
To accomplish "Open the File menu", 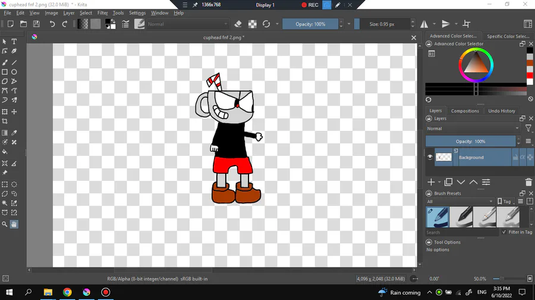I will (7, 13).
